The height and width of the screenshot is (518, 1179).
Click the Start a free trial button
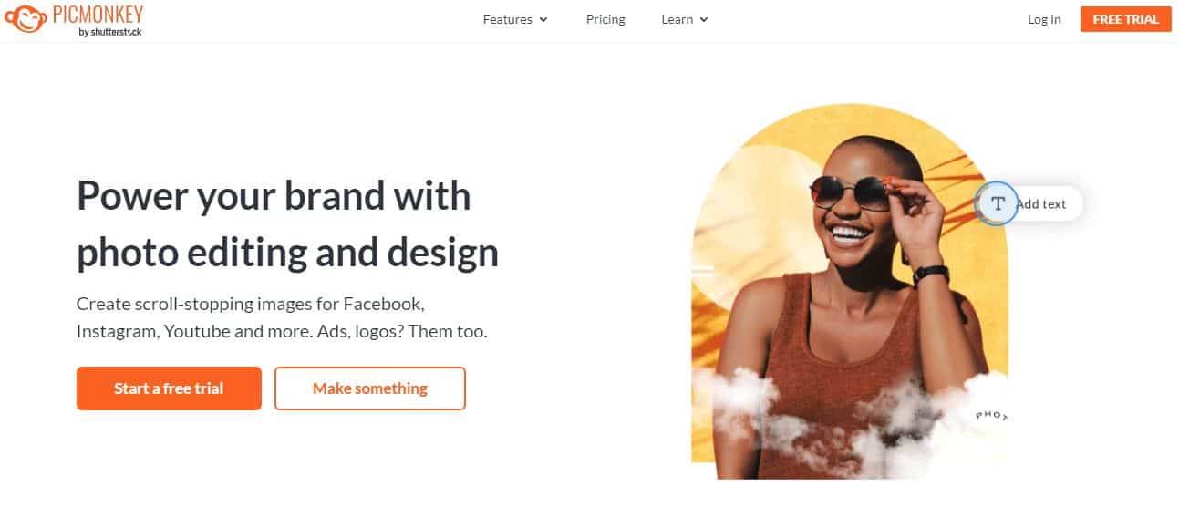click(169, 388)
